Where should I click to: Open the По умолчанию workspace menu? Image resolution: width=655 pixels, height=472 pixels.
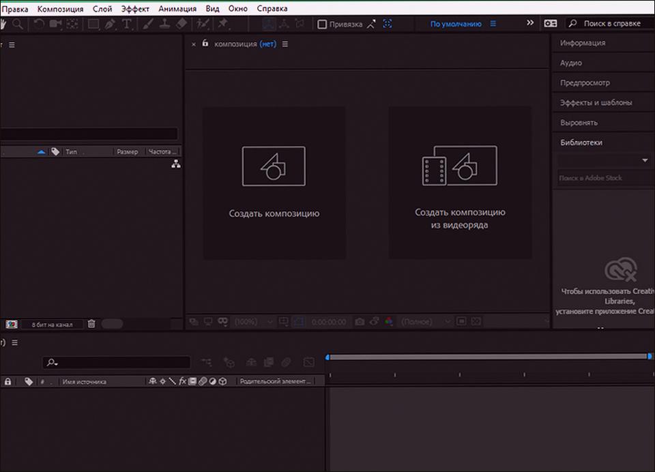pos(493,24)
